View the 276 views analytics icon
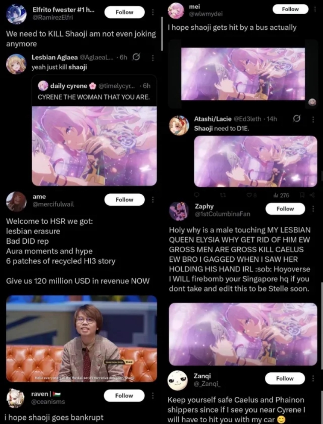 [x=281, y=195]
